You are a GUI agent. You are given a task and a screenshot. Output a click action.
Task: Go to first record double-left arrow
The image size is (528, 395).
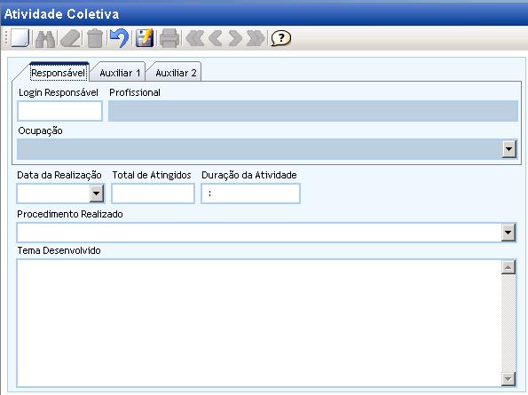coord(195,38)
